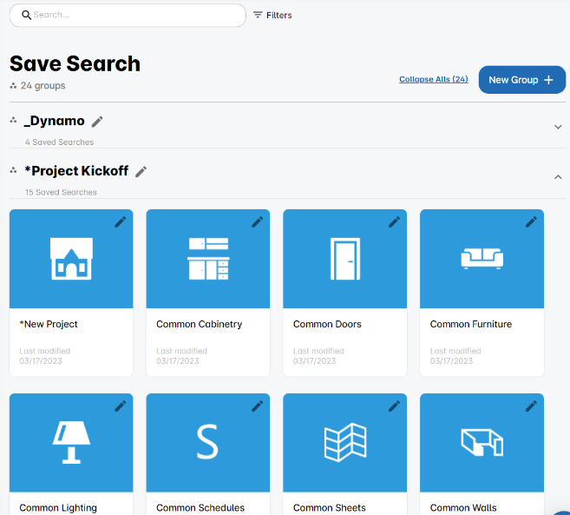Open the *New Project house icon
Screen dimensions: 570x515
pos(71,259)
